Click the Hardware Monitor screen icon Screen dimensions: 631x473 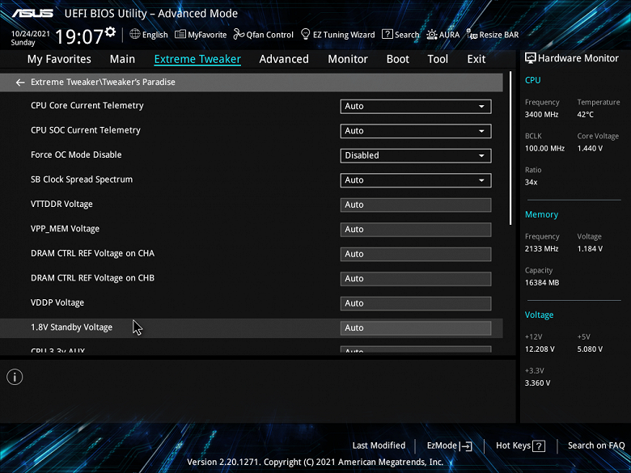pos(531,58)
